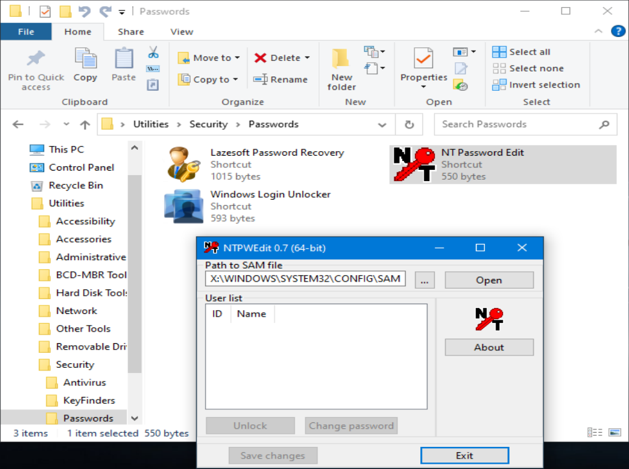Viewport: 629px width, 469px height.
Task: Click Utilities in the address breadcrumb
Action: tap(151, 125)
